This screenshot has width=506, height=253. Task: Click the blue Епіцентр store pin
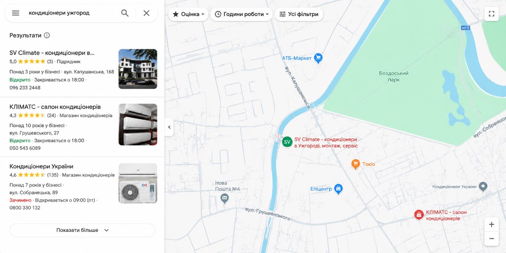(x=338, y=189)
